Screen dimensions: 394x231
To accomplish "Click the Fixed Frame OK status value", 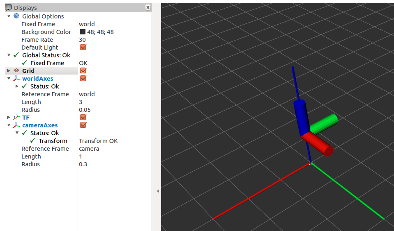I will coord(83,63).
